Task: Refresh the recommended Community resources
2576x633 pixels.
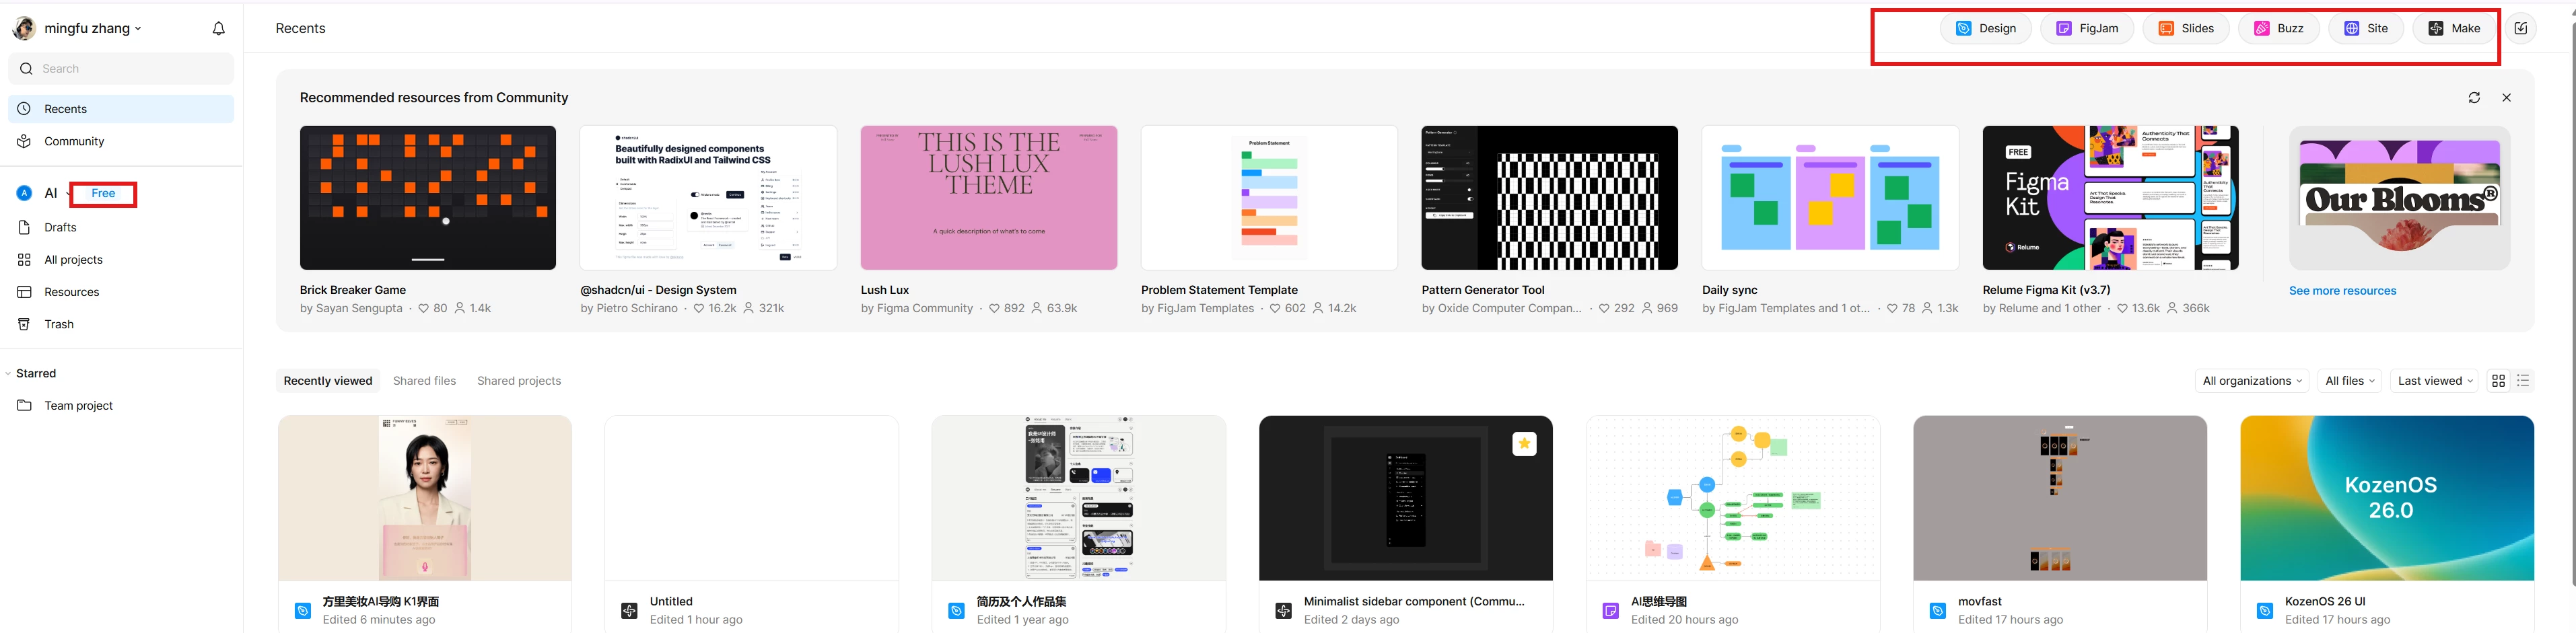Action: (x=2474, y=98)
